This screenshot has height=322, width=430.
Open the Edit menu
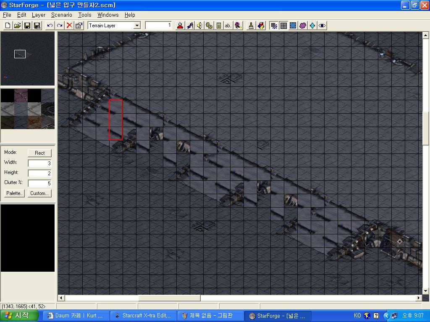tap(22, 15)
